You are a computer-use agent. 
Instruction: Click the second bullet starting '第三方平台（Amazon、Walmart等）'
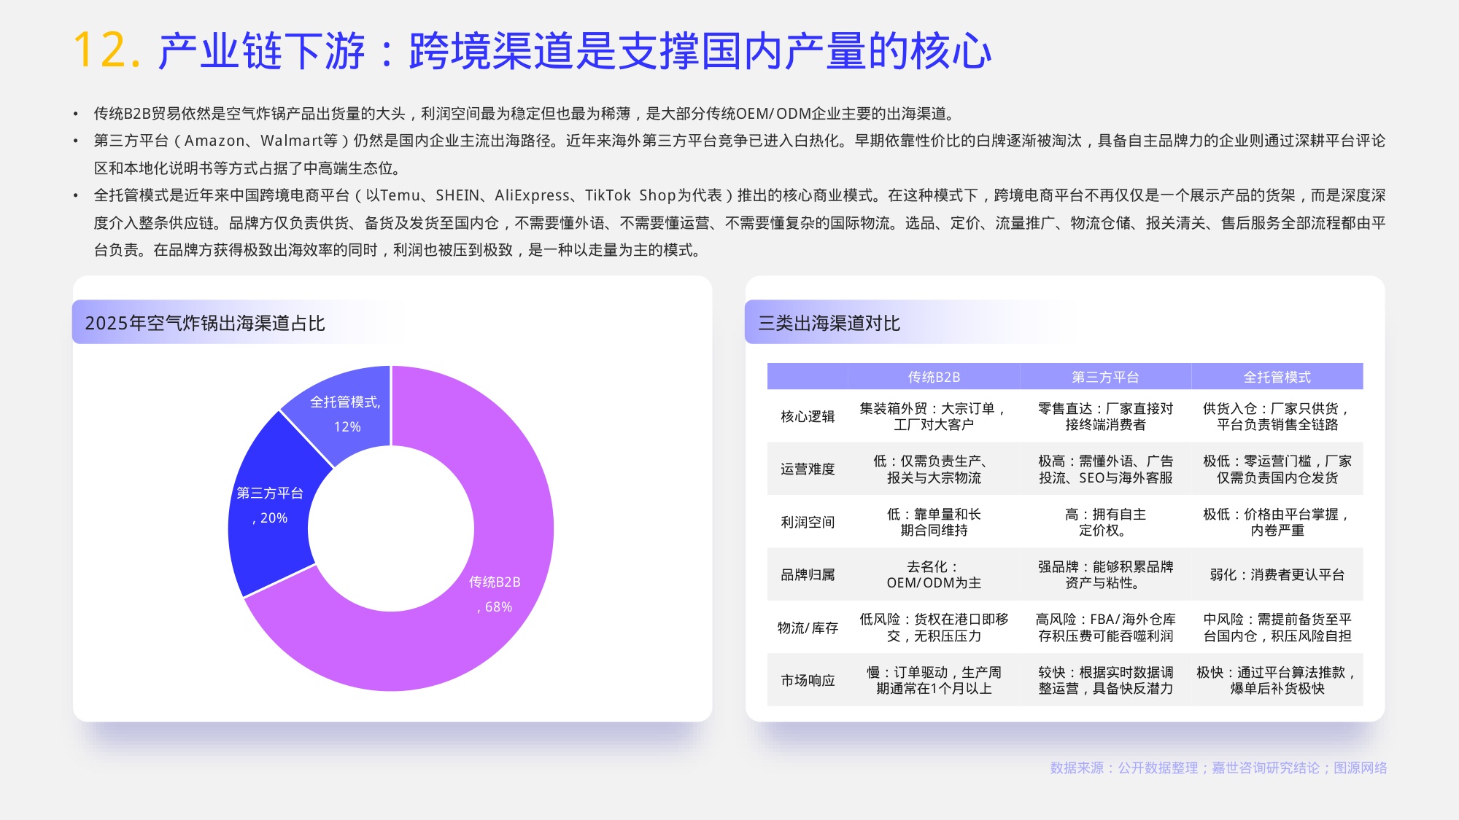pos(739,155)
